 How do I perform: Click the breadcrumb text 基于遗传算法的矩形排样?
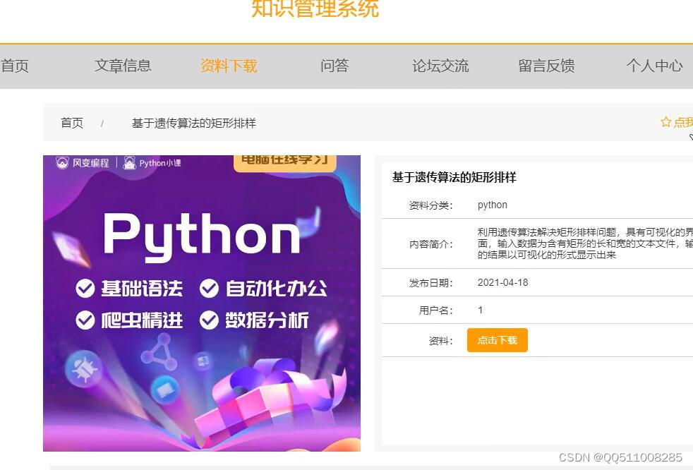click(193, 123)
